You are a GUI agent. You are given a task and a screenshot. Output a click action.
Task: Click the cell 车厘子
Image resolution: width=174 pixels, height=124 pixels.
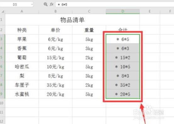tap(22, 85)
